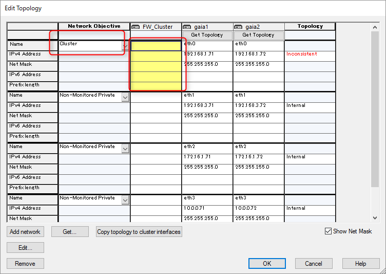Screen dimensions: 386x274
Task: Select the 192.168.3.71 address cell
Action: coord(207,107)
